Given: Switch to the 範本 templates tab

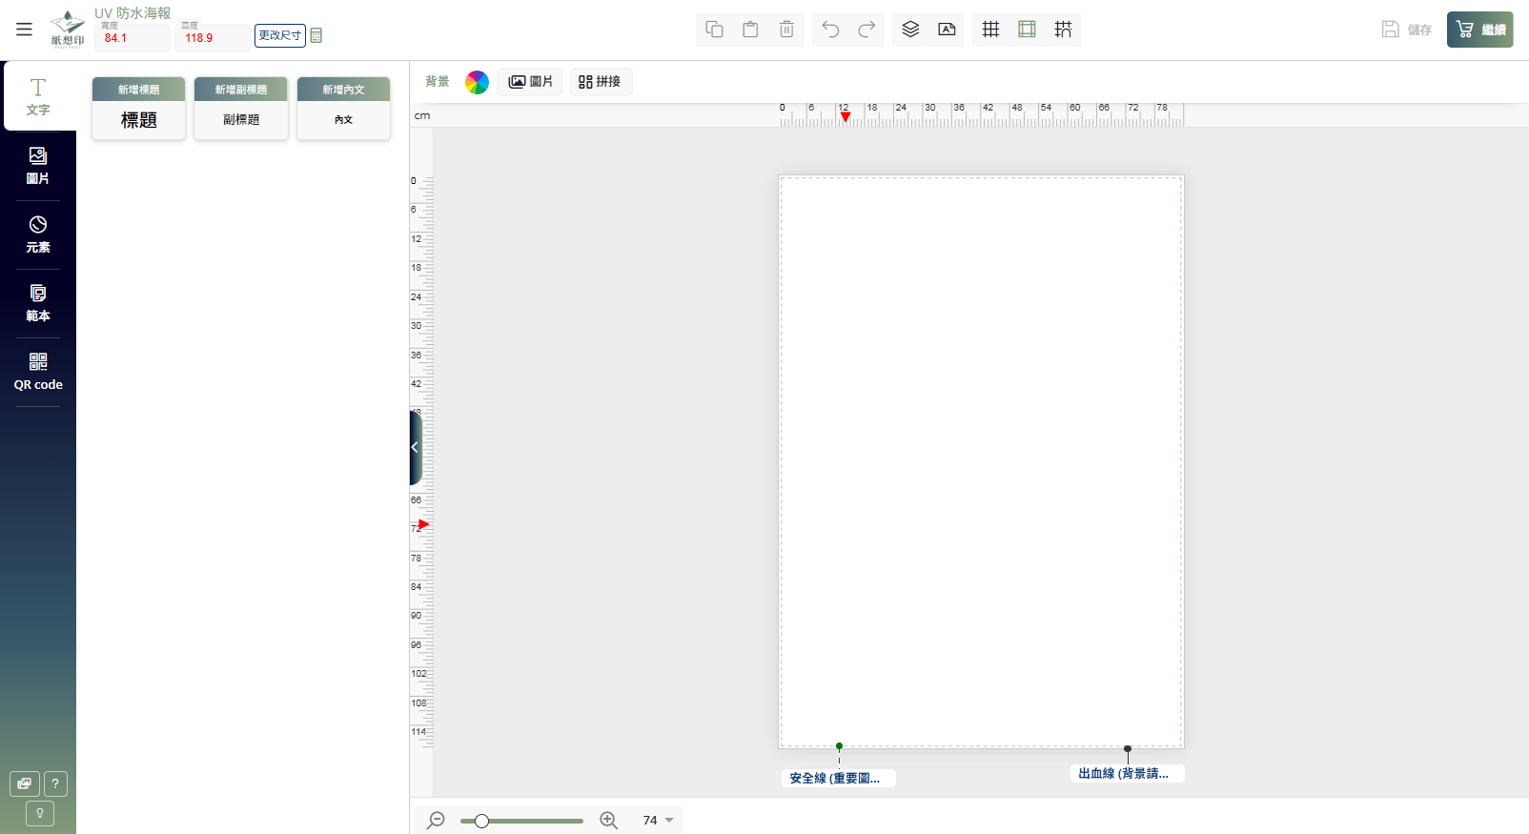Looking at the screenshot, I should pos(38,303).
